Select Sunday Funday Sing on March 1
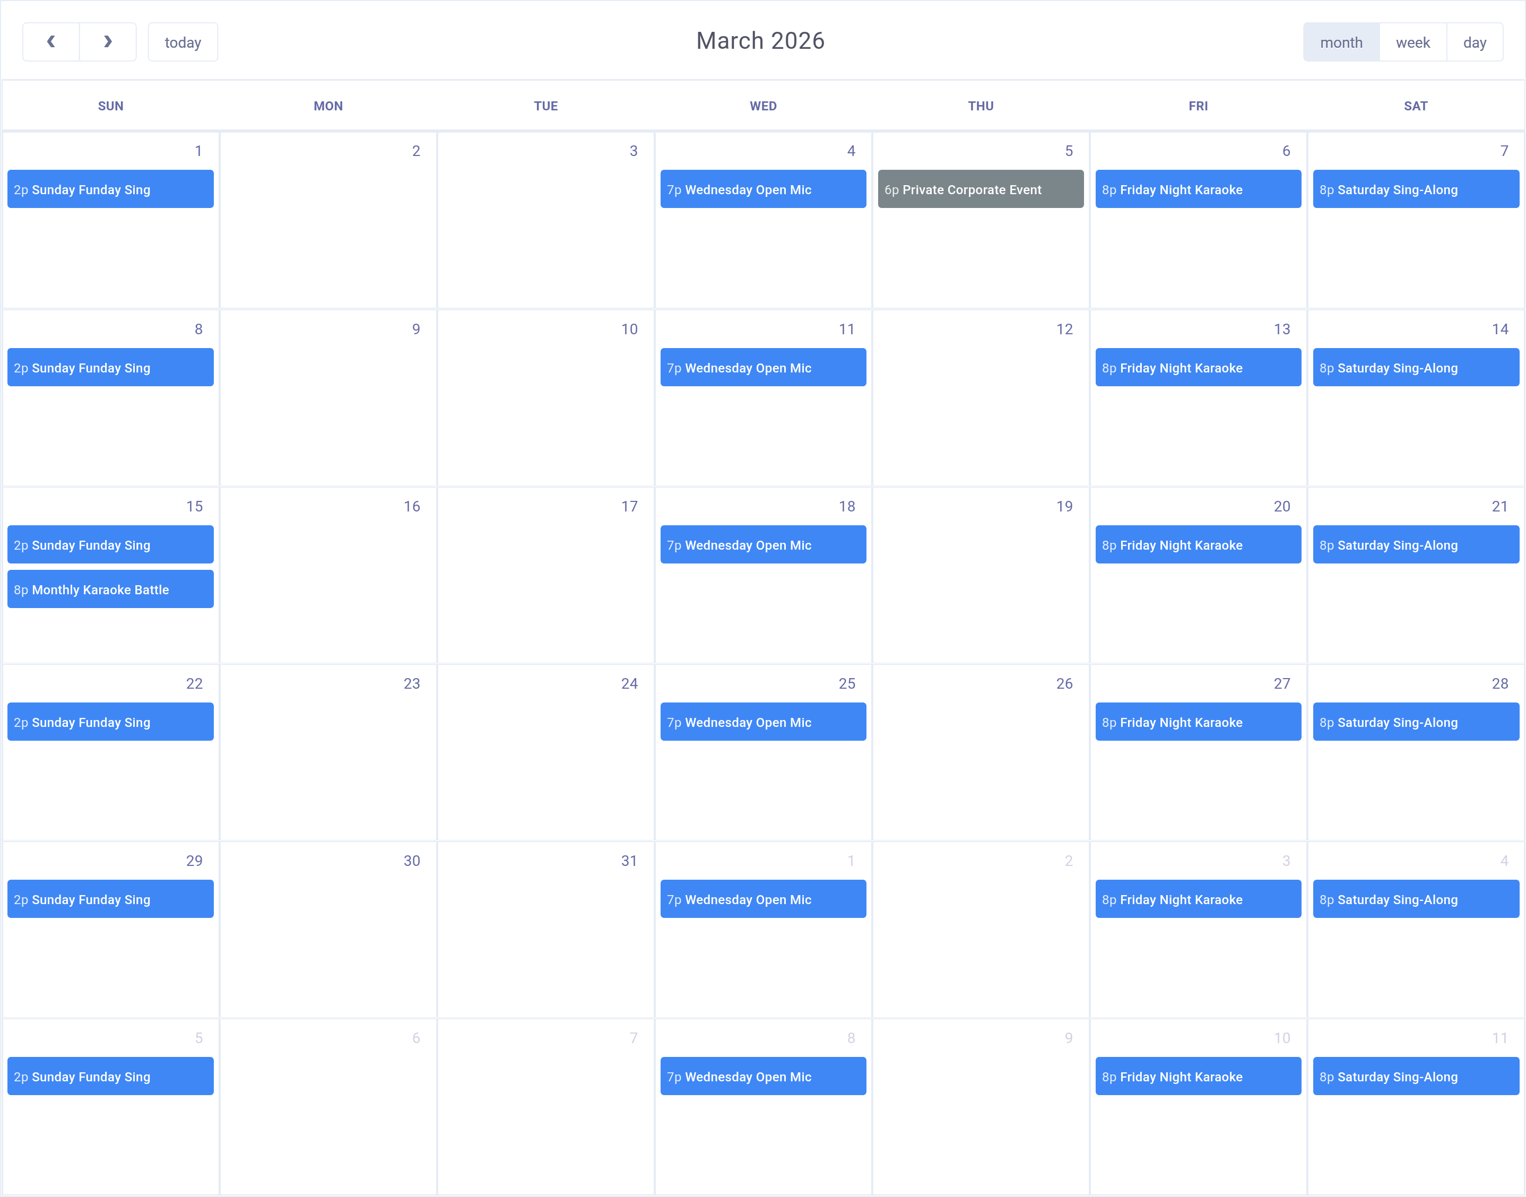Screen dimensions: 1526x1197 point(110,188)
